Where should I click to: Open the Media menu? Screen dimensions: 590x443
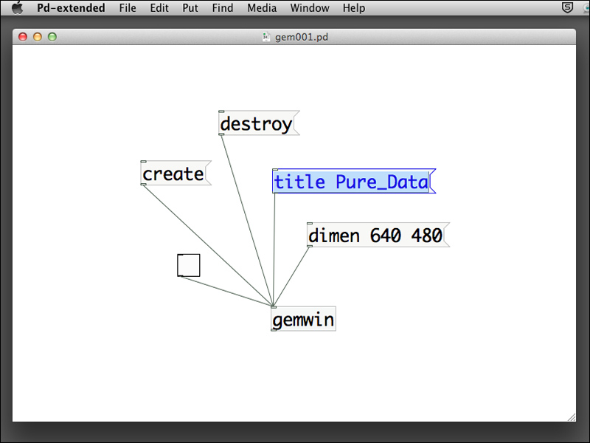coord(262,8)
